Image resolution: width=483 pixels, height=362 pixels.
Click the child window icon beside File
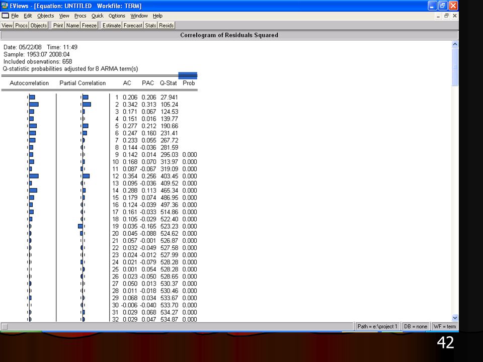click(5, 16)
